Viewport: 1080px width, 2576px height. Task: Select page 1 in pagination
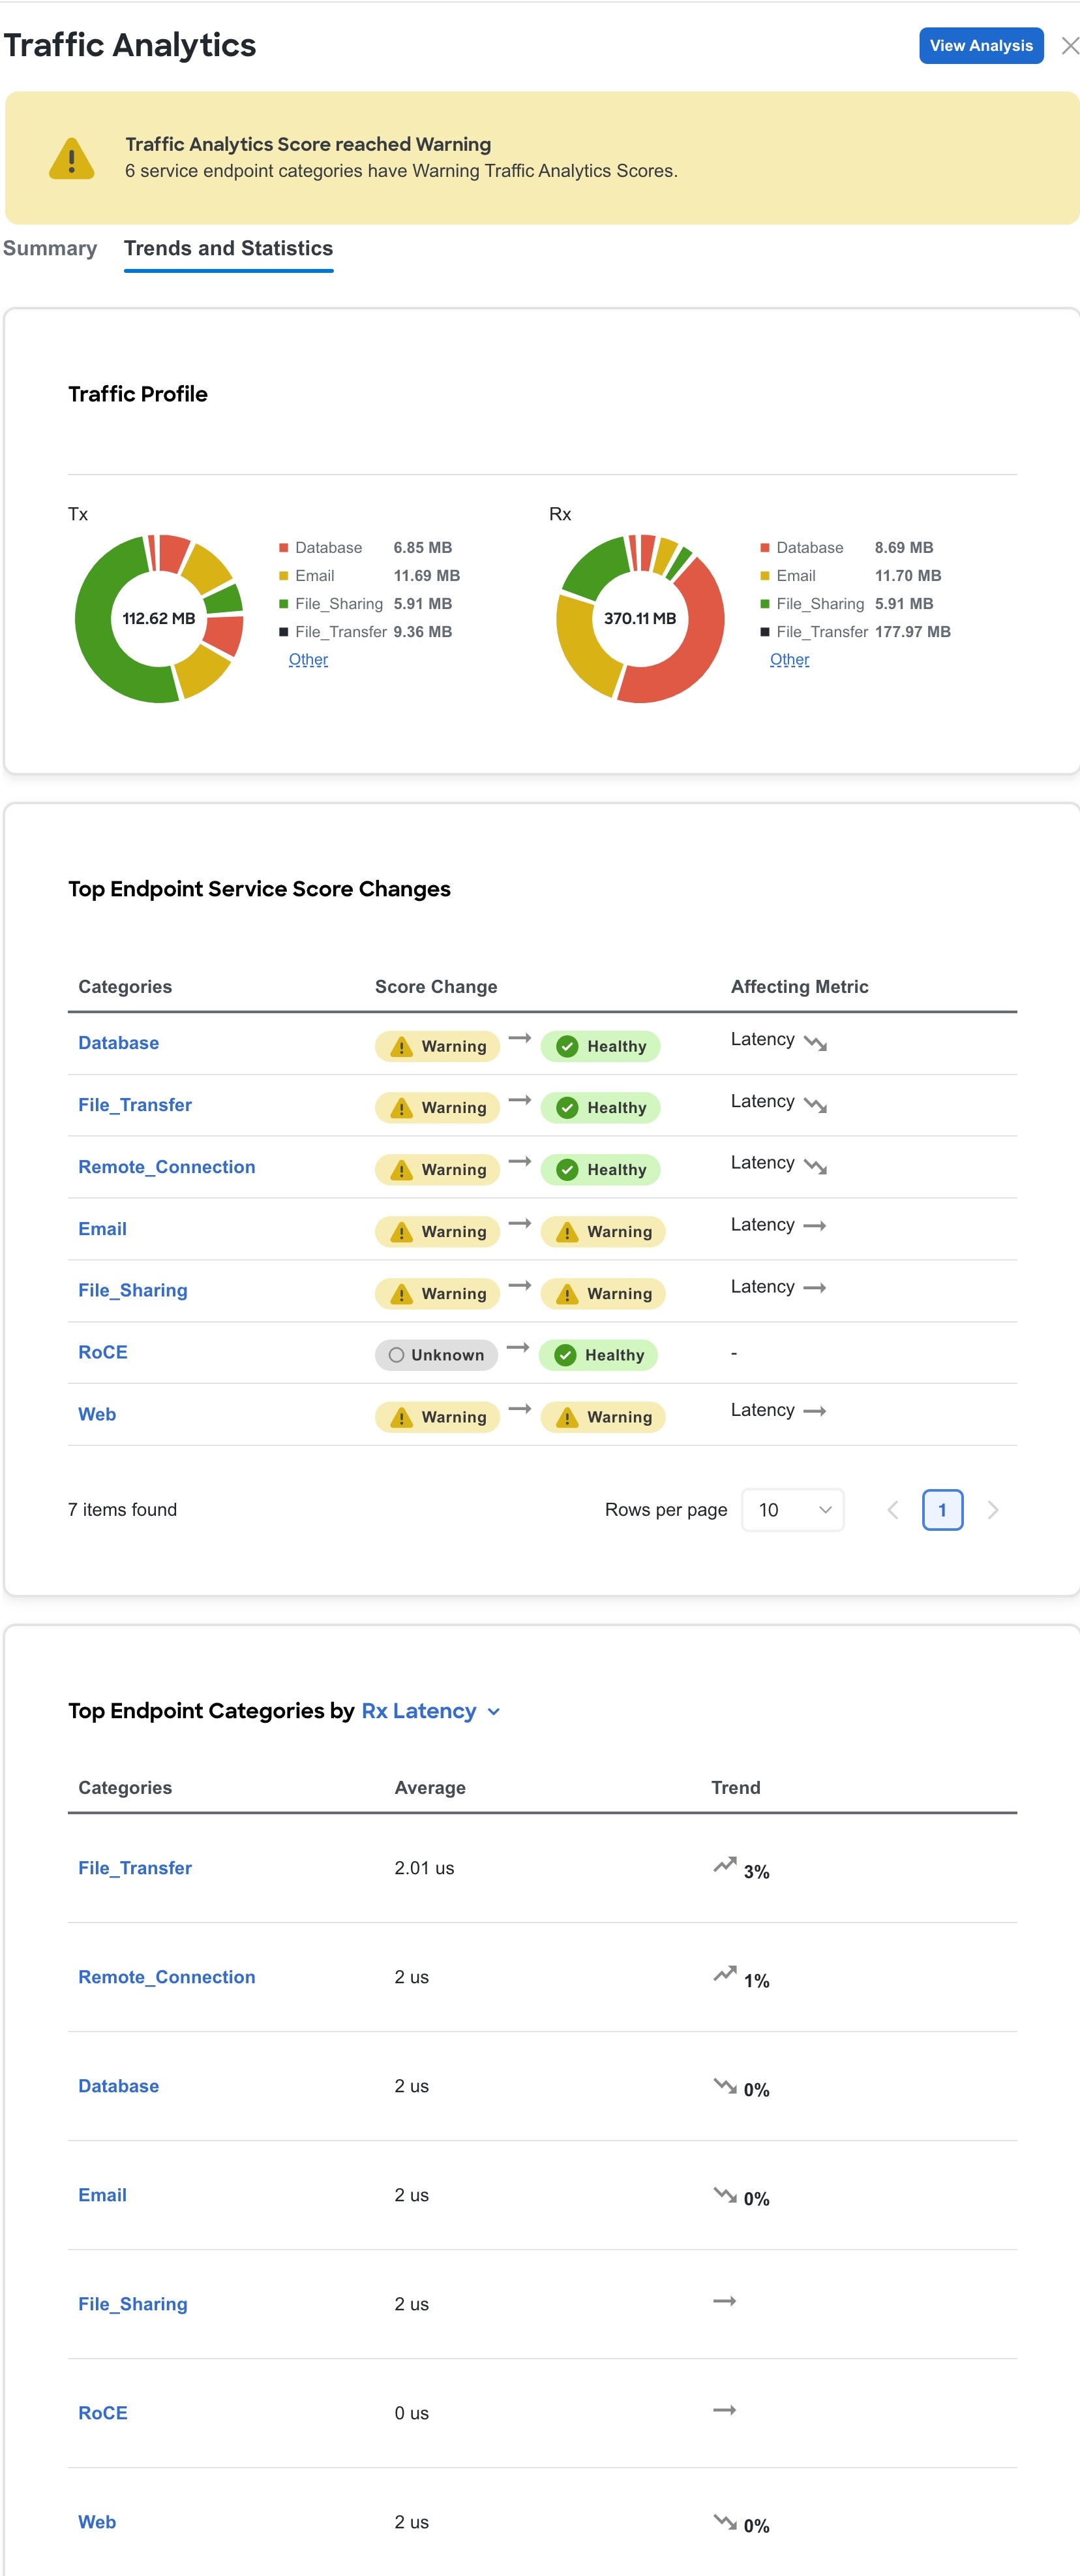[x=942, y=1510]
